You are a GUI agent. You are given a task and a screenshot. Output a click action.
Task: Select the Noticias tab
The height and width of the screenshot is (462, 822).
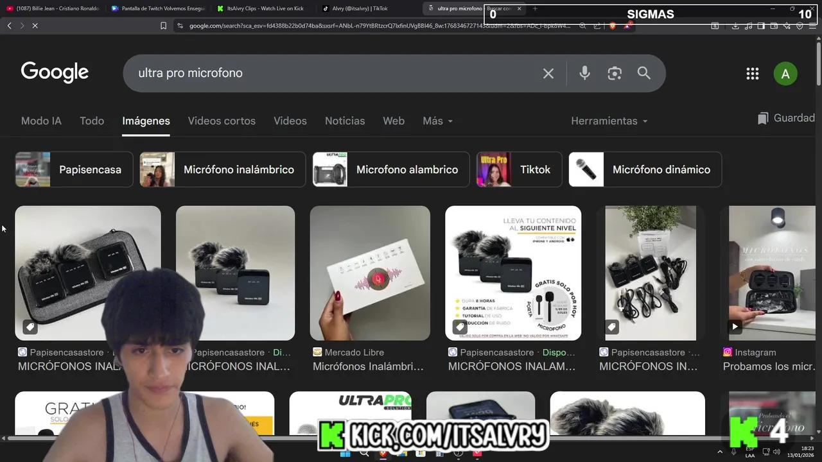point(345,121)
